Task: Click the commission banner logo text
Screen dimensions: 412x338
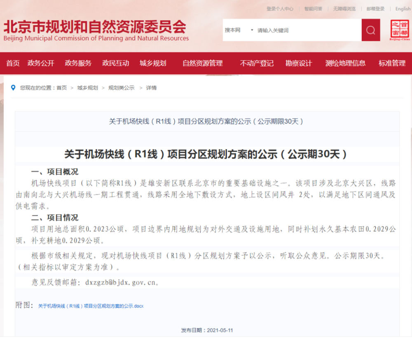Action: tap(95, 30)
